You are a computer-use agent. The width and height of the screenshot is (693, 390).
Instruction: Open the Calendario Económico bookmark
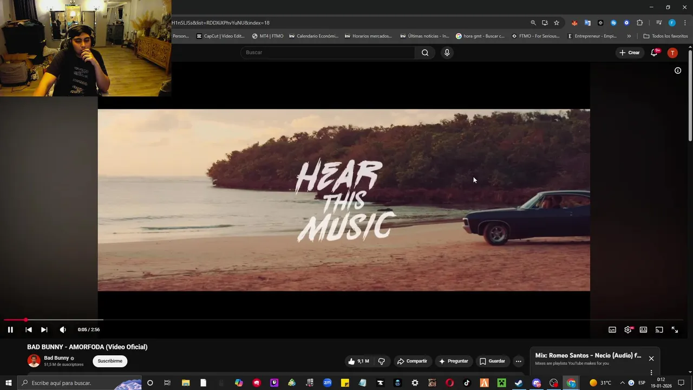[x=313, y=36]
